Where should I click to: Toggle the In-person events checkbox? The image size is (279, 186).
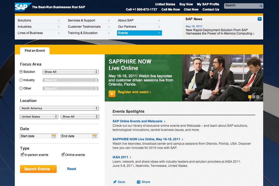click(x=22, y=154)
